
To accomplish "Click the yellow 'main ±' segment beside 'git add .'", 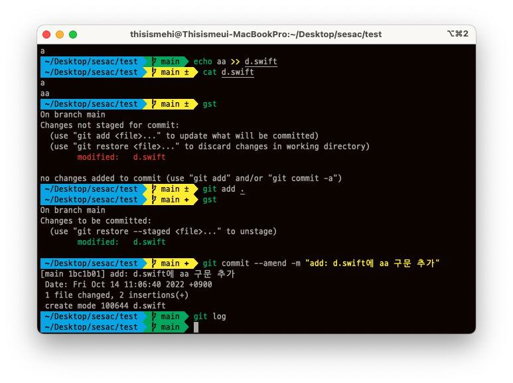I will (x=170, y=189).
